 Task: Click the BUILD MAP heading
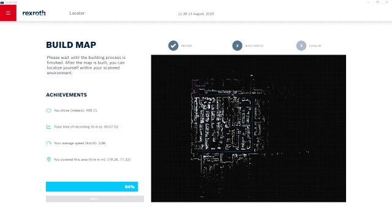click(71, 45)
